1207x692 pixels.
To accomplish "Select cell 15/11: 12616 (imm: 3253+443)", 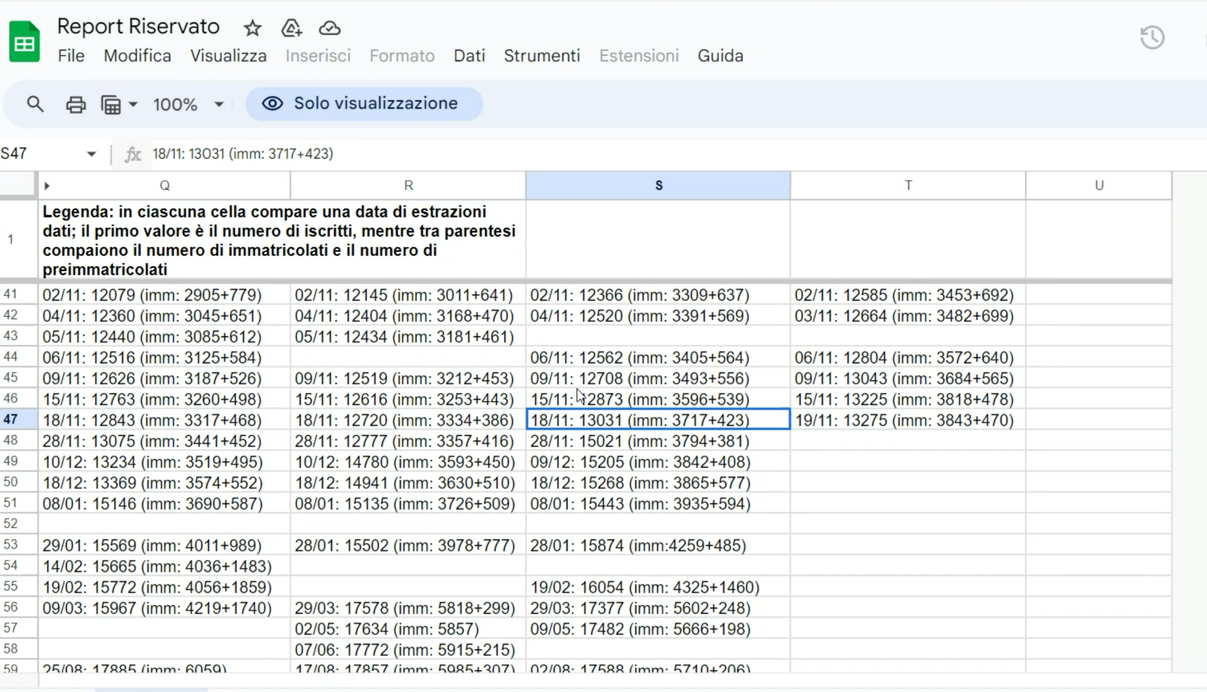I will [x=408, y=399].
